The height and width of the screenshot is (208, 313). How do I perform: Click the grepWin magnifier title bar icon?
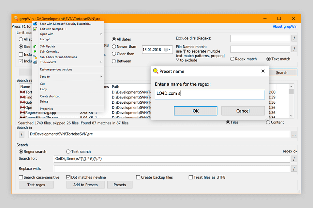(16, 18)
